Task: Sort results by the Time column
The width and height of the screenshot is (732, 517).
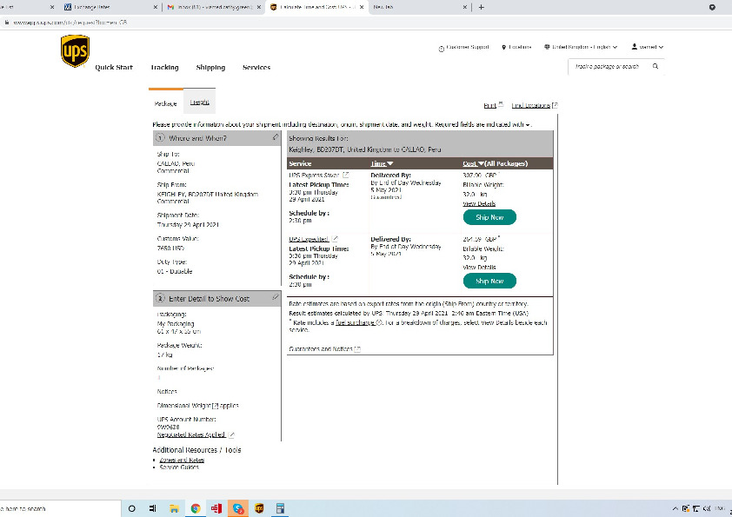Action: 382,163
